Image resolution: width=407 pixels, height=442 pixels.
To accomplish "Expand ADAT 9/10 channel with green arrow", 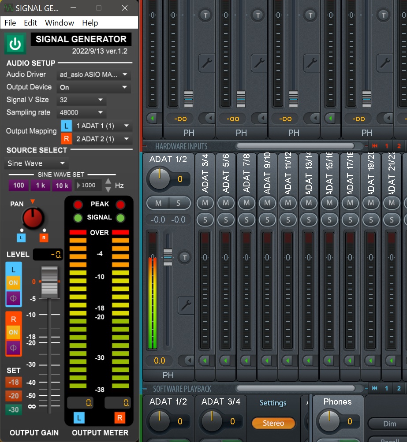I will 267,360.
